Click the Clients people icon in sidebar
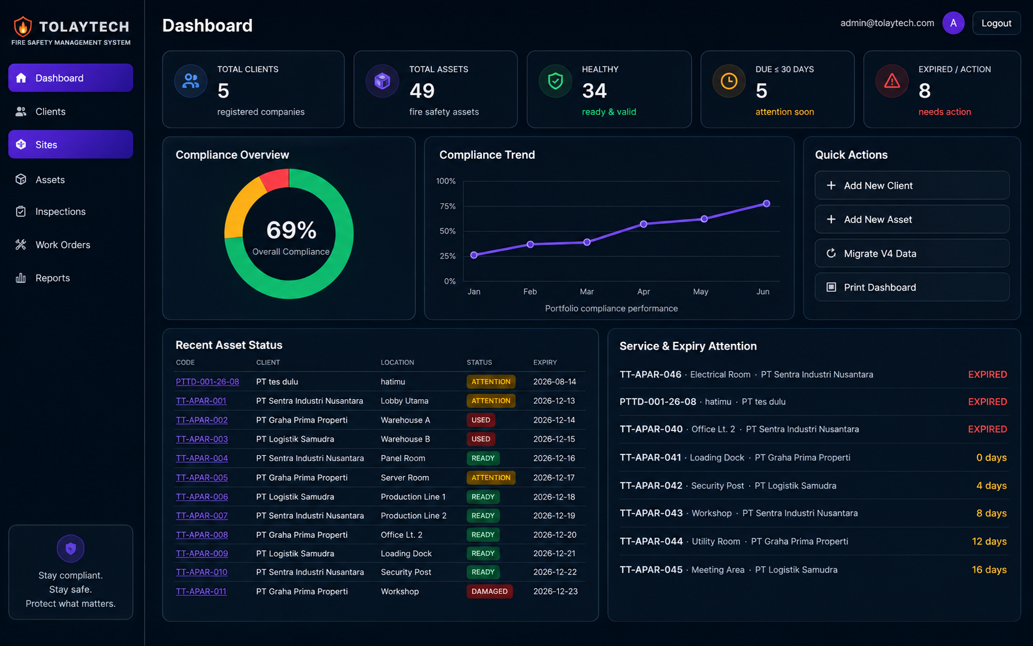Screen dimensions: 1033x646 click(x=21, y=111)
